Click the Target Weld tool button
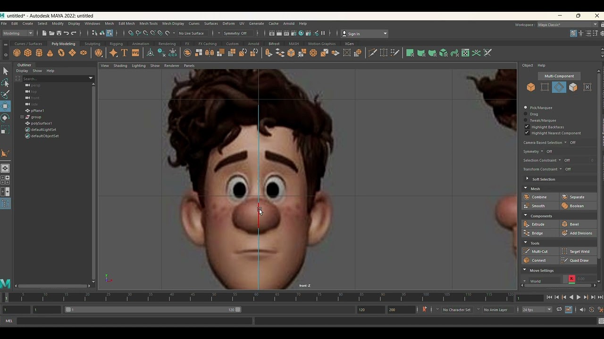Viewport: 604px width, 339px height. click(578, 251)
